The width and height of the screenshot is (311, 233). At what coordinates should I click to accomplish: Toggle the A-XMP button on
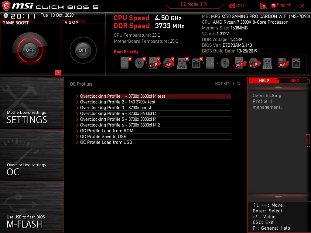coord(83,50)
